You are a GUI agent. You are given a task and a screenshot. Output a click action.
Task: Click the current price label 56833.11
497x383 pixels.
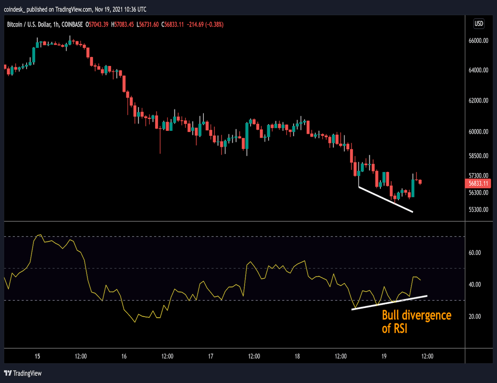pyautogui.click(x=478, y=183)
